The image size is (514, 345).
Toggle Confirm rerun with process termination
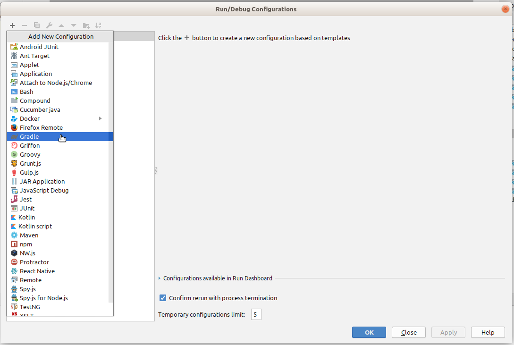point(162,298)
